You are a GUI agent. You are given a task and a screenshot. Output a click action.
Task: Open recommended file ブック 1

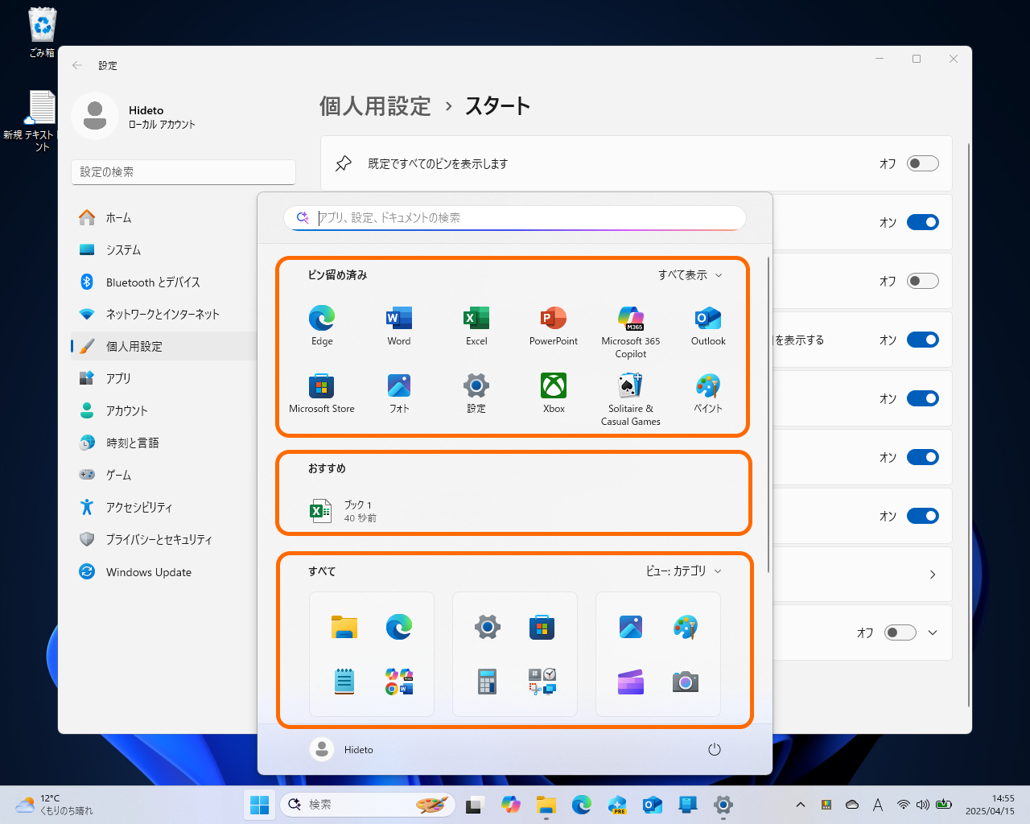[344, 511]
